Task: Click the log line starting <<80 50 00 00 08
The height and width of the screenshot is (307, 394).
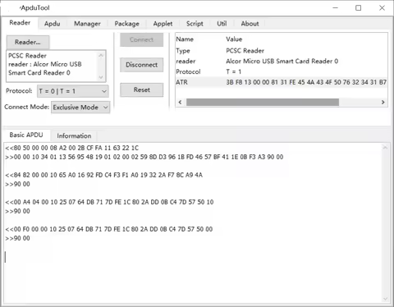Action: coord(72,148)
